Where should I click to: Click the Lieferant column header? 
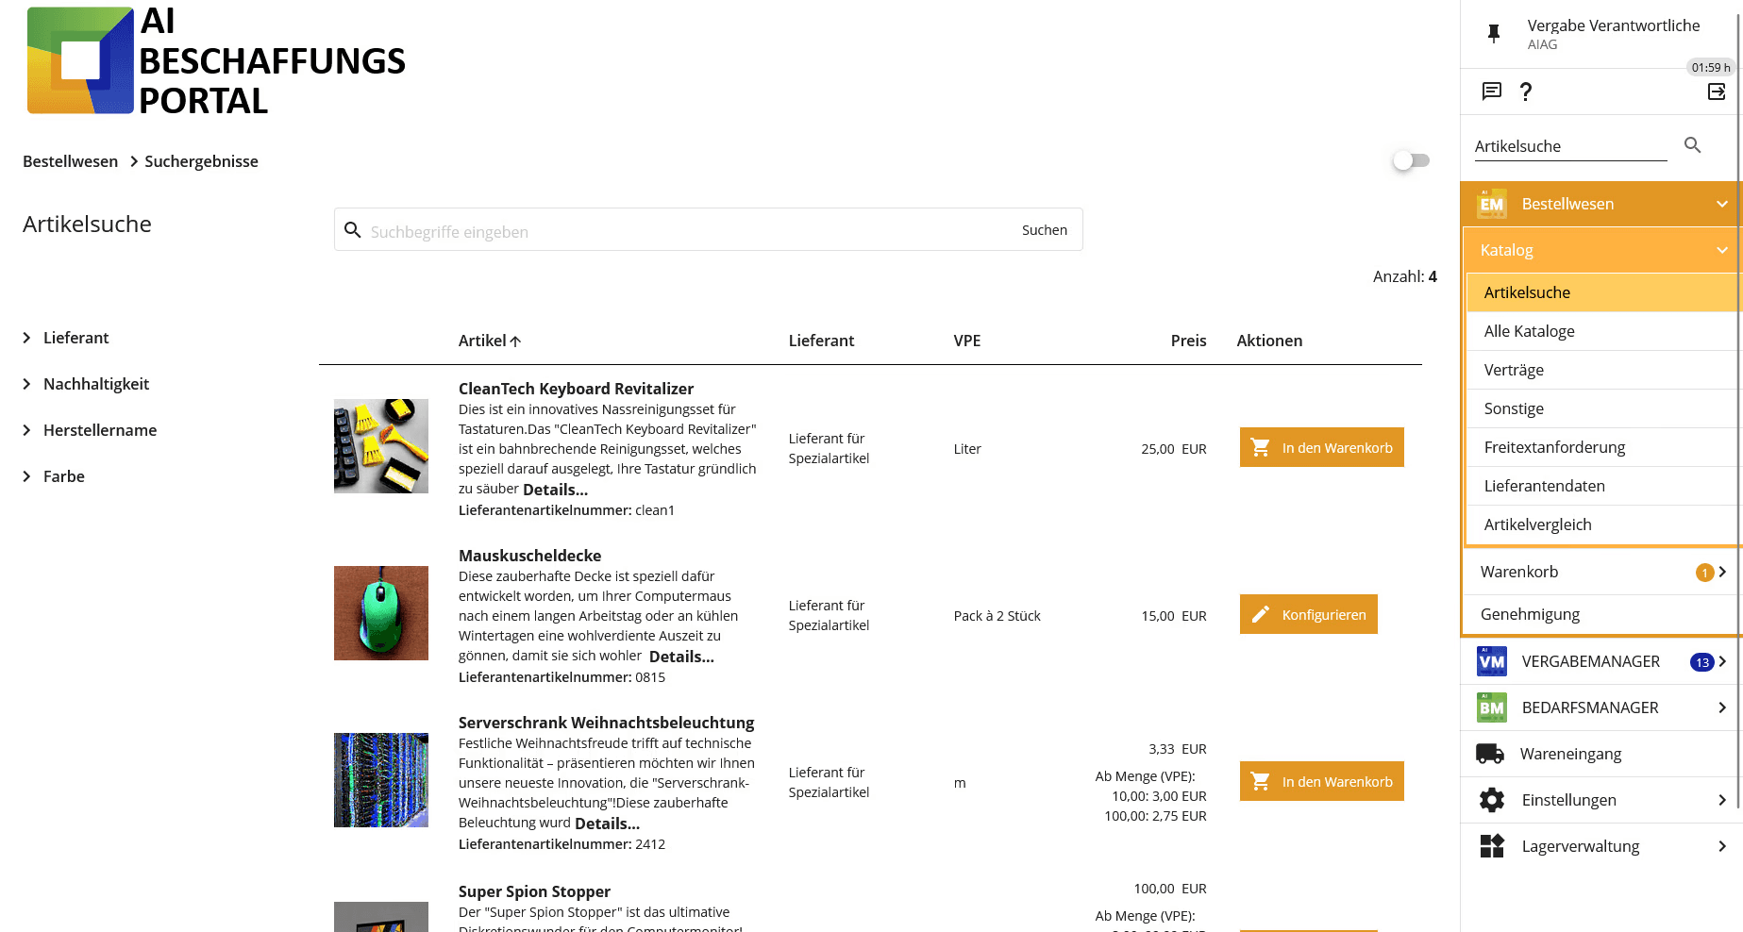click(x=821, y=341)
